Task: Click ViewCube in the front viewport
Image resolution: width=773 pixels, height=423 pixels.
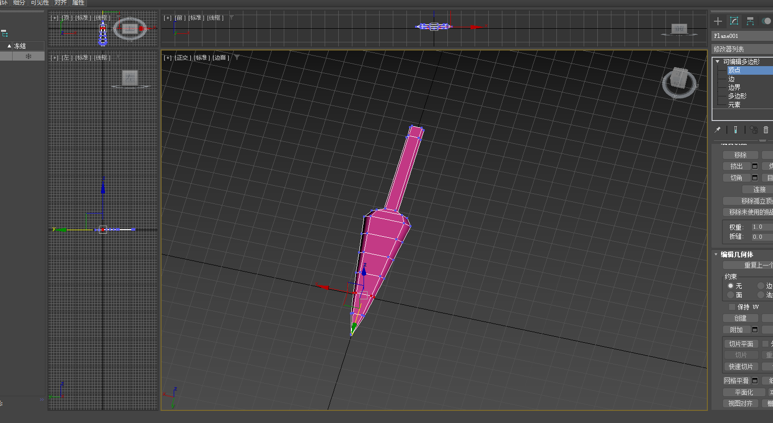Action: [679, 29]
